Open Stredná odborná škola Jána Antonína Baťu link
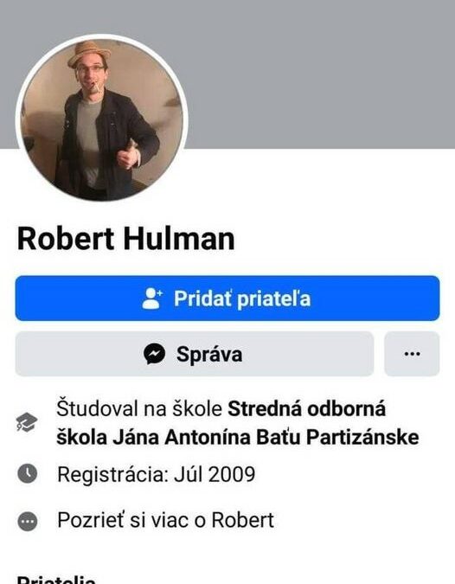455x584 pixels. 238,423
